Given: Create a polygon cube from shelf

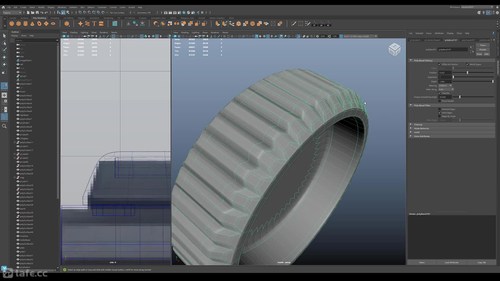Looking at the screenshot, I should pos(18,24).
